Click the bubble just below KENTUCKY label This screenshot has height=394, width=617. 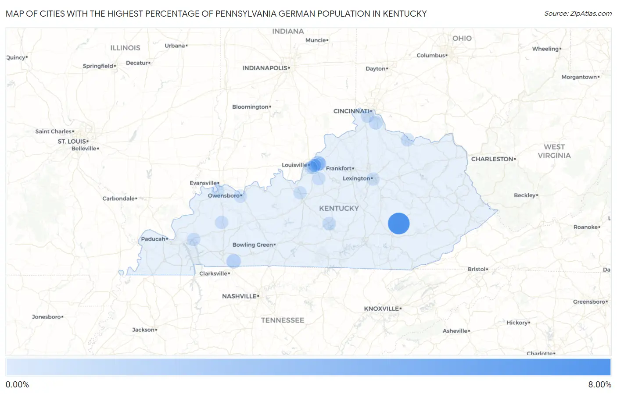(x=329, y=224)
